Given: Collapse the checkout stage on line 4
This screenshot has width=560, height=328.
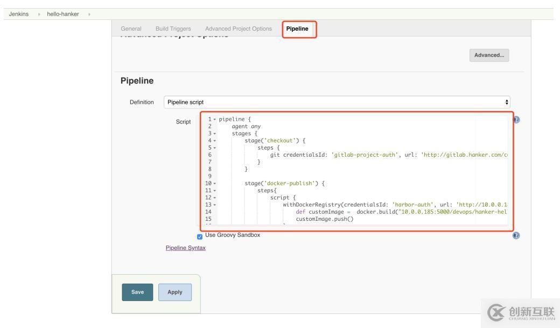Looking at the screenshot, I should click(x=215, y=141).
